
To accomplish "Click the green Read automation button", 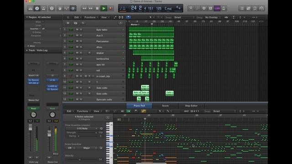I will [33, 108].
